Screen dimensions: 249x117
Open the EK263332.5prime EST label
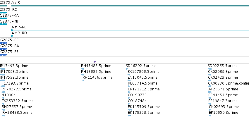point(18,101)
